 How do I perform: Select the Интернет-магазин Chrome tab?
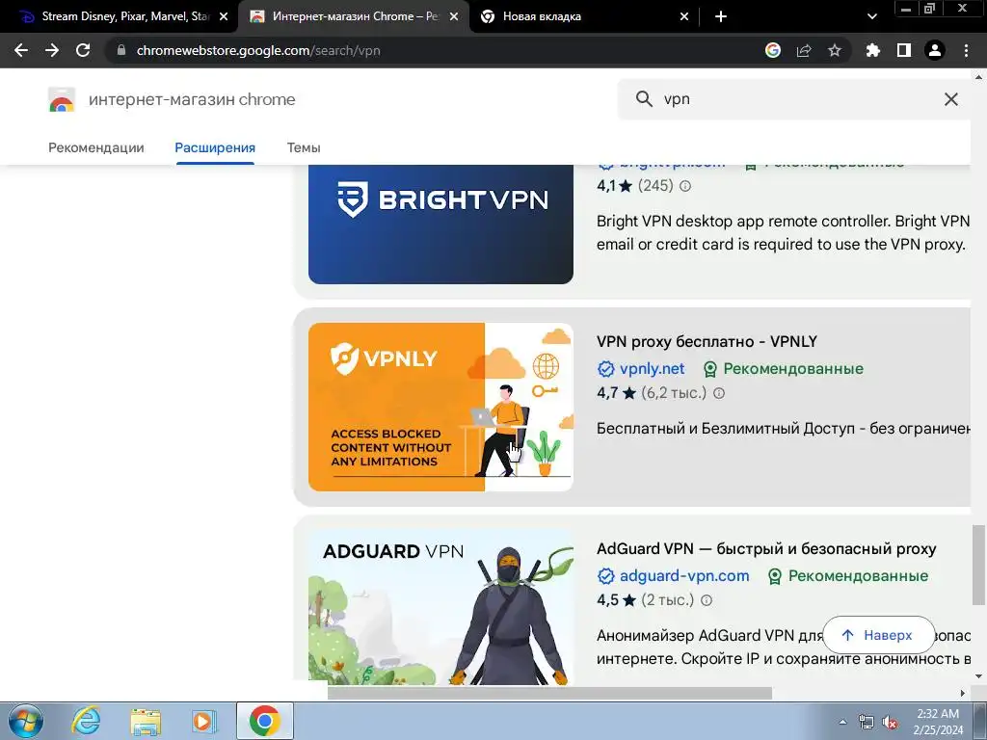[x=355, y=17]
